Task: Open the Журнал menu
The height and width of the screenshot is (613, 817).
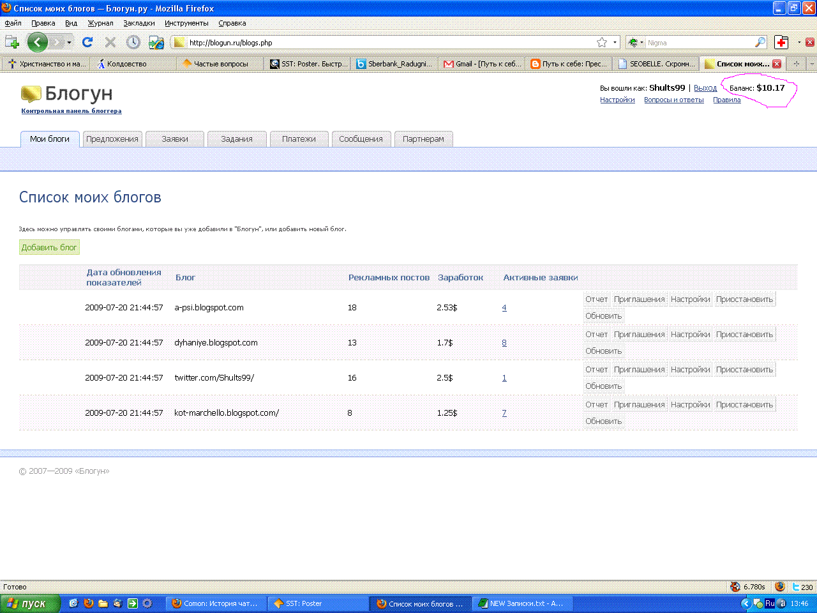Action: 100,23
